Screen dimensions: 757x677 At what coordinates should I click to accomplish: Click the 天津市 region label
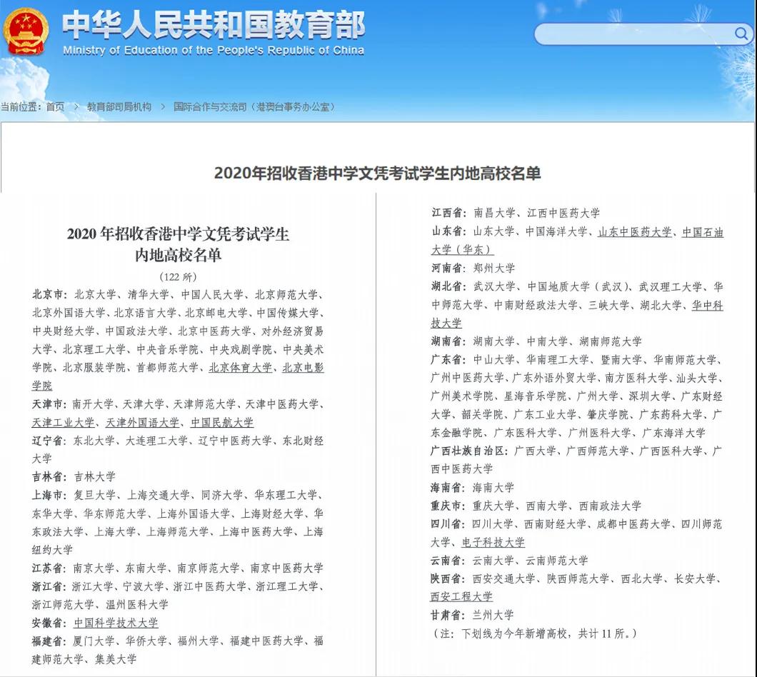click(50, 404)
